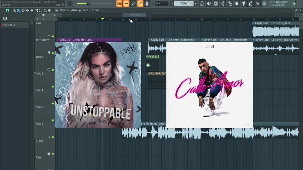Choose the Select tool dashed-square icon
This screenshot has height=170, width=303.
[x=41, y=10]
